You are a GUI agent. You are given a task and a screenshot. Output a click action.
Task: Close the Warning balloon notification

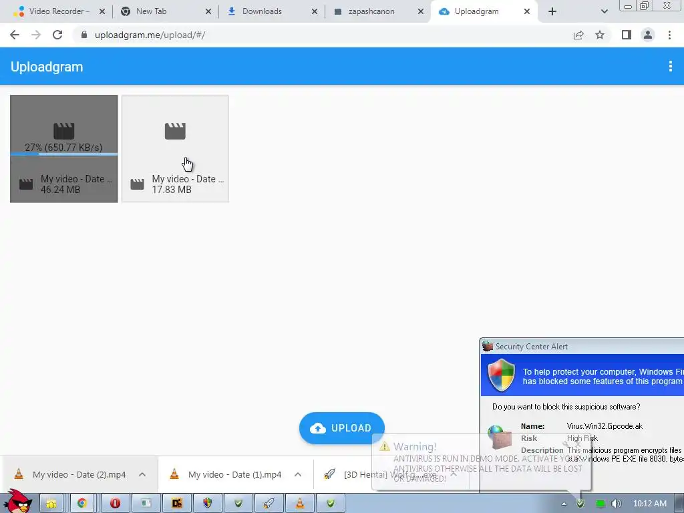(x=578, y=444)
